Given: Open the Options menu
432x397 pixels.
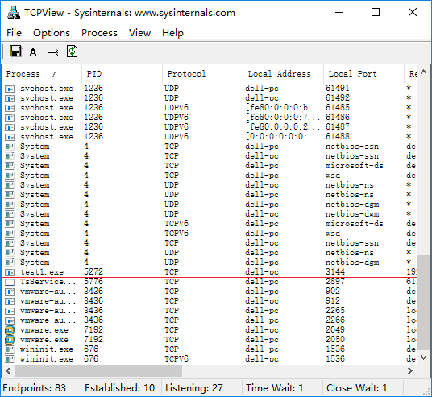Looking at the screenshot, I should point(52,33).
